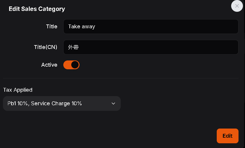Open the Tax Applied dropdown
Screen dimensions: 245x148
click(x=62, y=103)
